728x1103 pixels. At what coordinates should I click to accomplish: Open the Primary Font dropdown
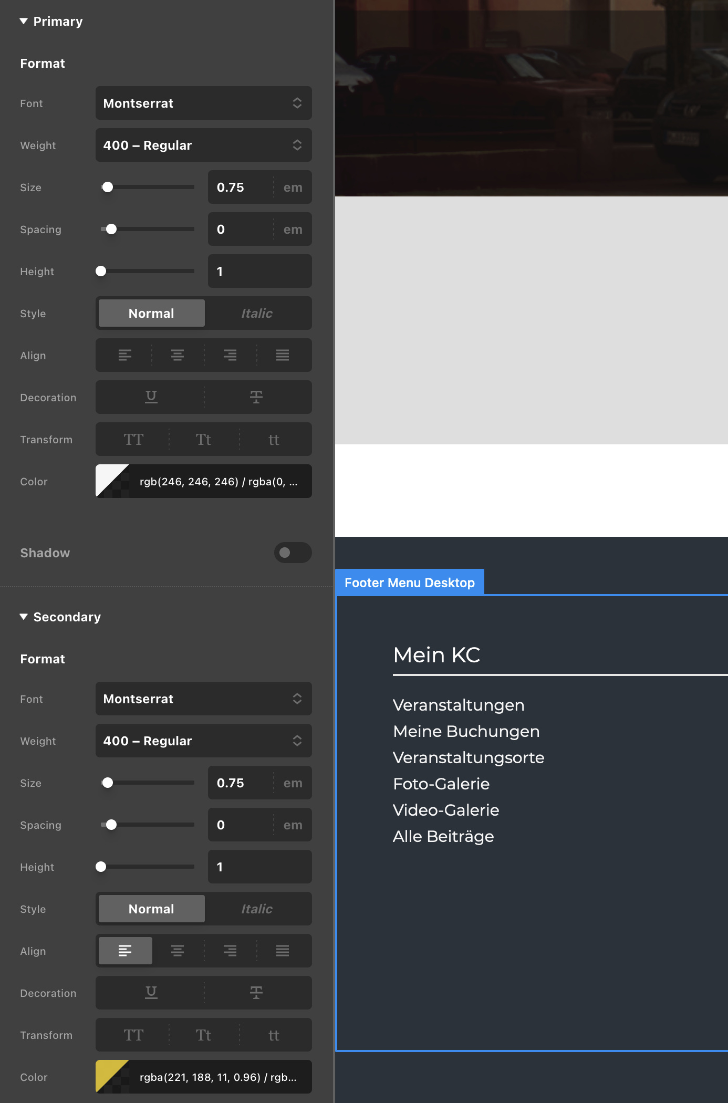203,103
